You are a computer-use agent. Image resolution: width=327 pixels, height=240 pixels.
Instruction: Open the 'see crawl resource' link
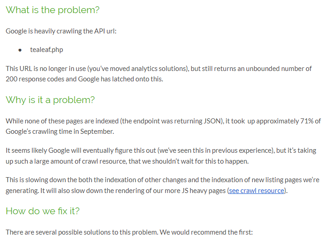(x=256, y=191)
